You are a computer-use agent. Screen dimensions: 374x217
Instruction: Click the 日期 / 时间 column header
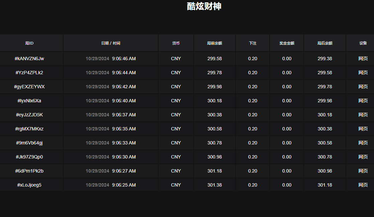coord(110,43)
